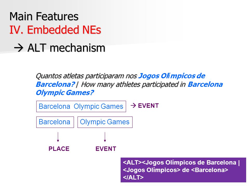Click the EVENT label beside the top box
Screen dimensions: 249x186
click(x=148, y=106)
